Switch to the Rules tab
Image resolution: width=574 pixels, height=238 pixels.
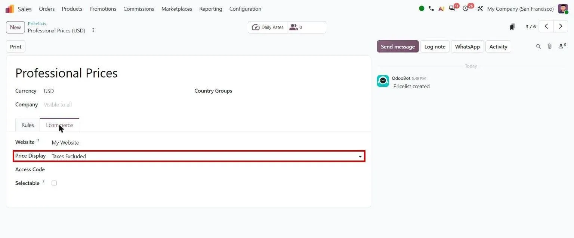[28, 125]
